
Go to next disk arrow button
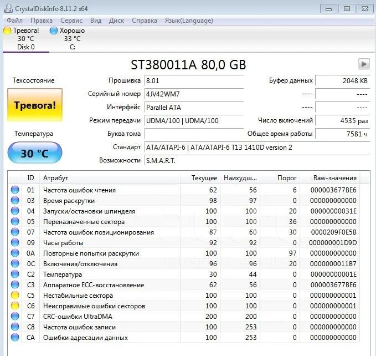[364, 64]
